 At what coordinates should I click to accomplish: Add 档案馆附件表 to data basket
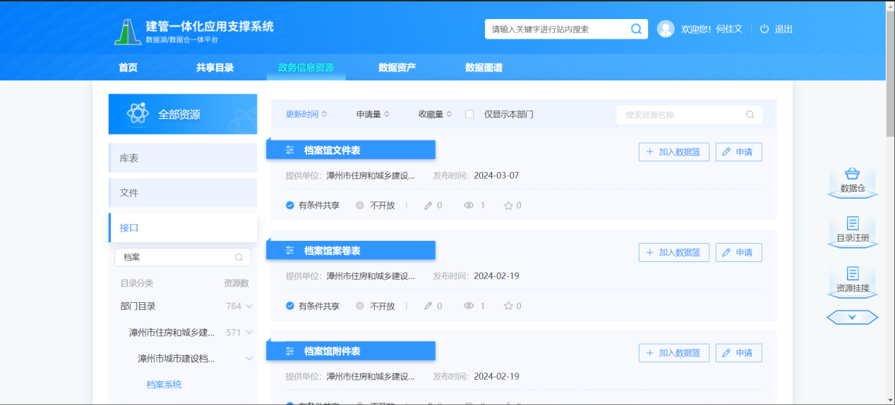click(x=674, y=353)
